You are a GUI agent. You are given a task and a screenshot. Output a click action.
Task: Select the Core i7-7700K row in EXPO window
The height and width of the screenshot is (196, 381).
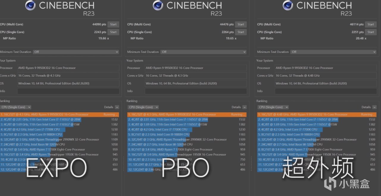click(60, 129)
